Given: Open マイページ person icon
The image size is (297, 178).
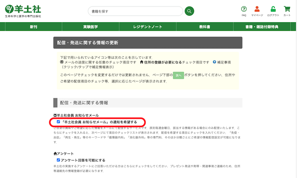Looking at the screenshot, I should pos(257,9).
